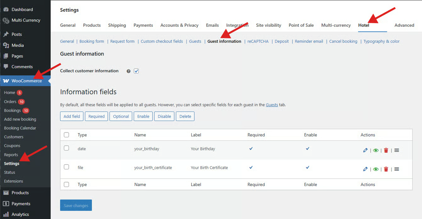The width and height of the screenshot is (422, 219).
Task: Delete the your_birthday field via trash icon
Action: click(x=386, y=151)
